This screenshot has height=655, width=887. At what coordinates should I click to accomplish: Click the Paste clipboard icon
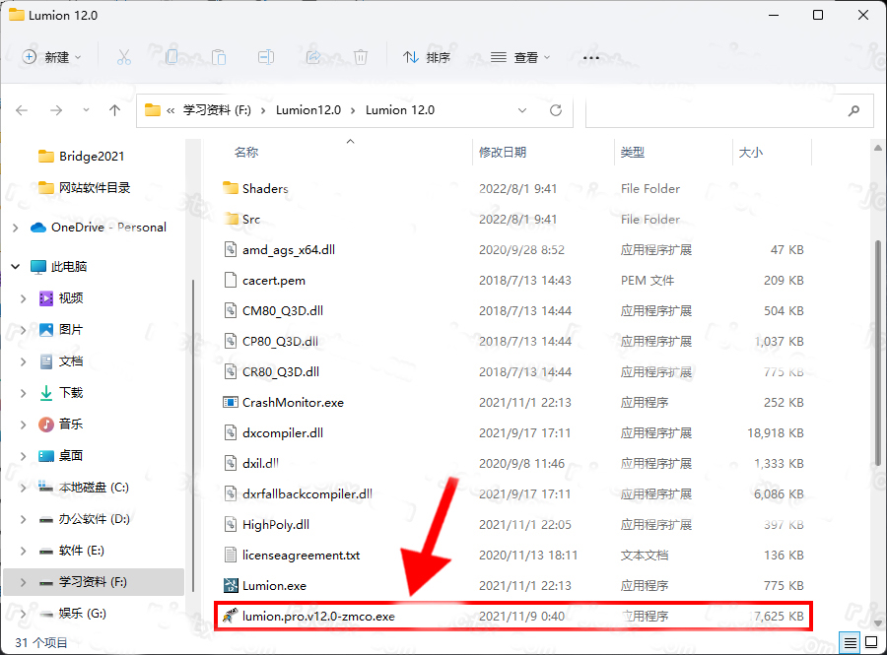click(219, 57)
